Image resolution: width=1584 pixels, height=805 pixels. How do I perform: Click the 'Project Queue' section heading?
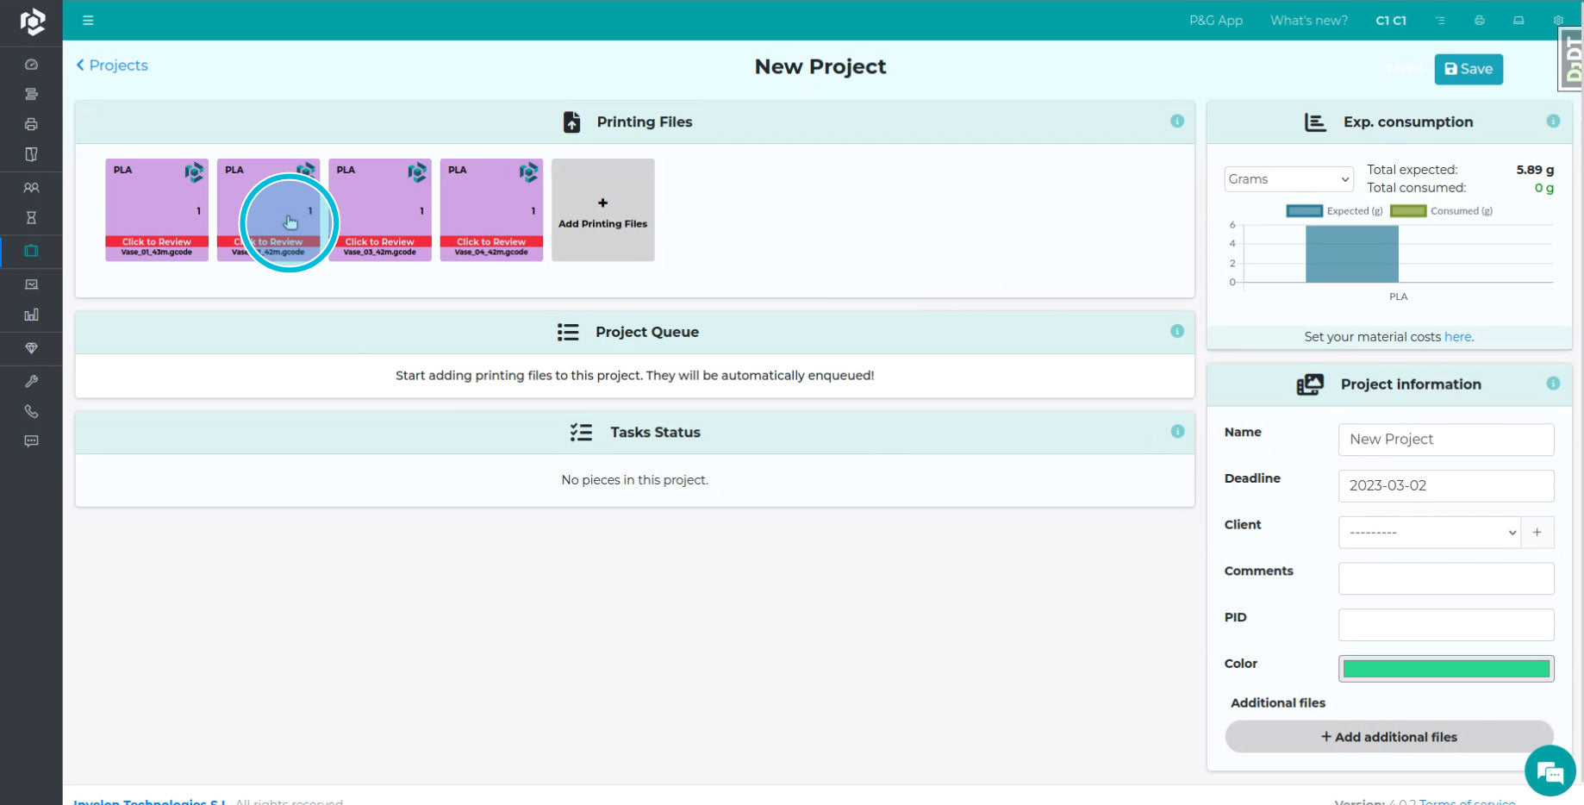[647, 332]
